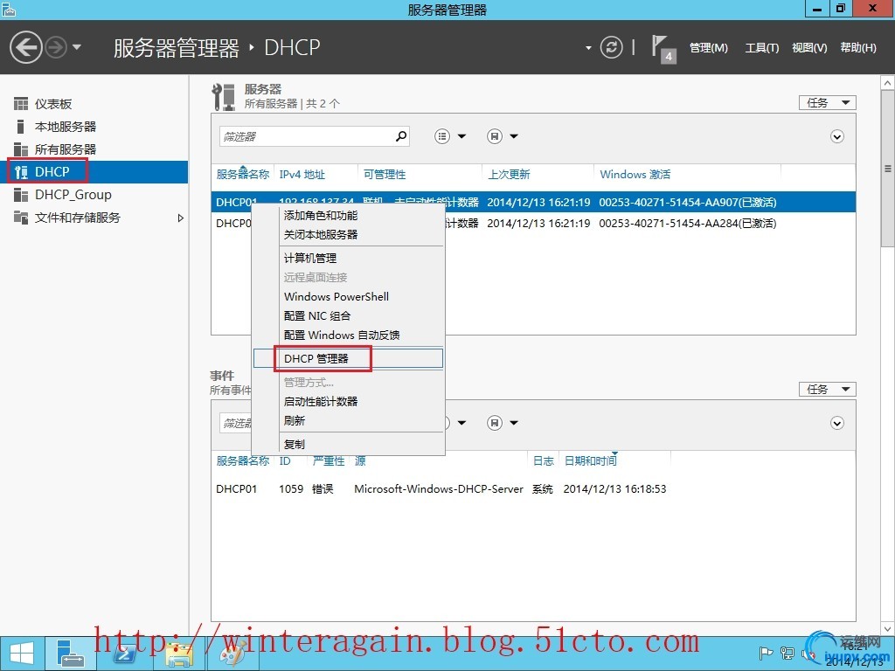This screenshot has width=895, height=671.
Task: Open the 任务 dropdown in the servers section
Action: pyautogui.click(x=827, y=103)
